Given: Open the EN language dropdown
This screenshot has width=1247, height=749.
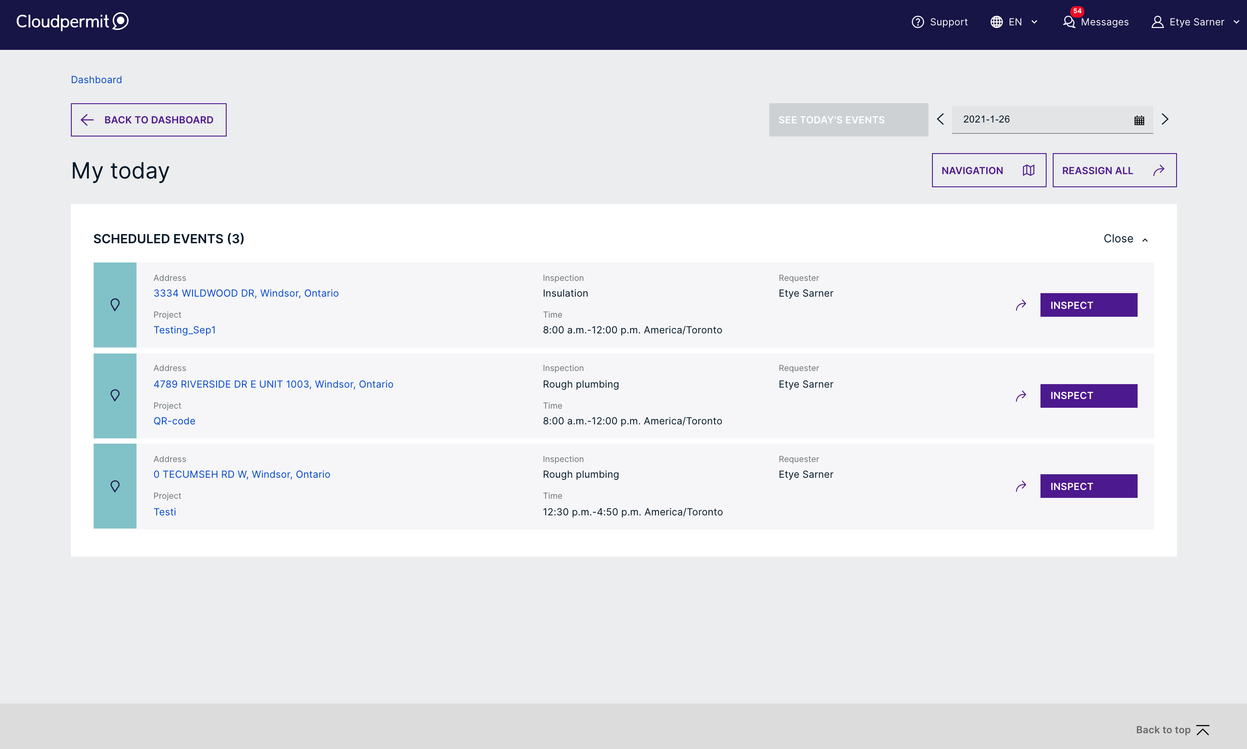Looking at the screenshot, I should (x=1014, y=22).
